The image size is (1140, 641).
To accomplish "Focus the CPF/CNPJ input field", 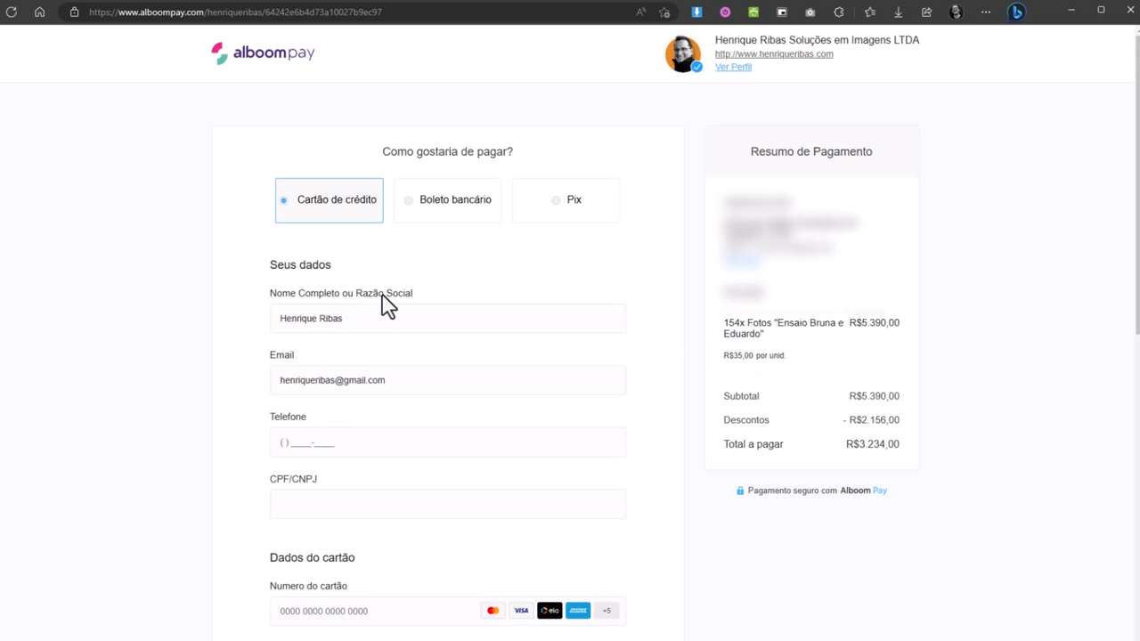I will (x=447, y=504).
